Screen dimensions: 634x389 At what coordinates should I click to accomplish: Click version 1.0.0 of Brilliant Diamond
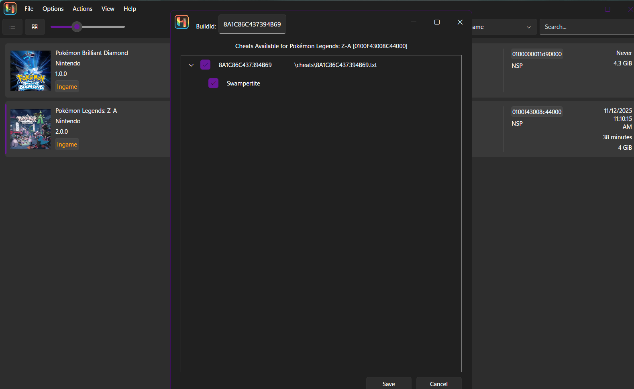[61, 74]
